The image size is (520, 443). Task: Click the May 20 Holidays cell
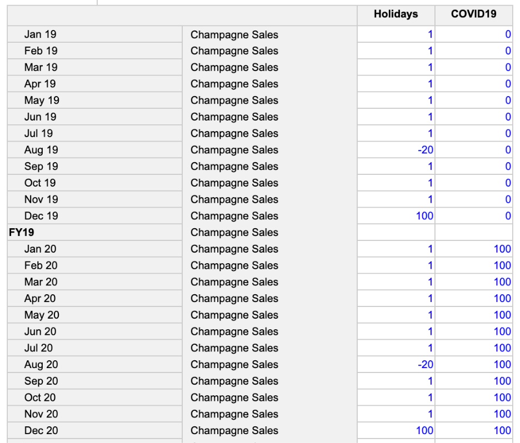click(396, 315)
